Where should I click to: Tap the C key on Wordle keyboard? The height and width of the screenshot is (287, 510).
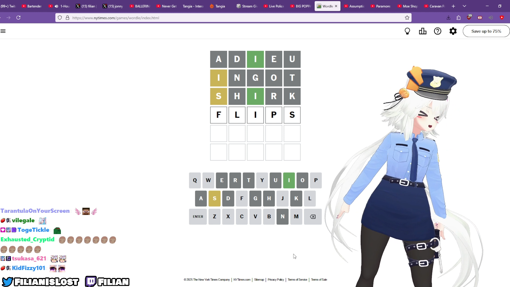point(242,217)
